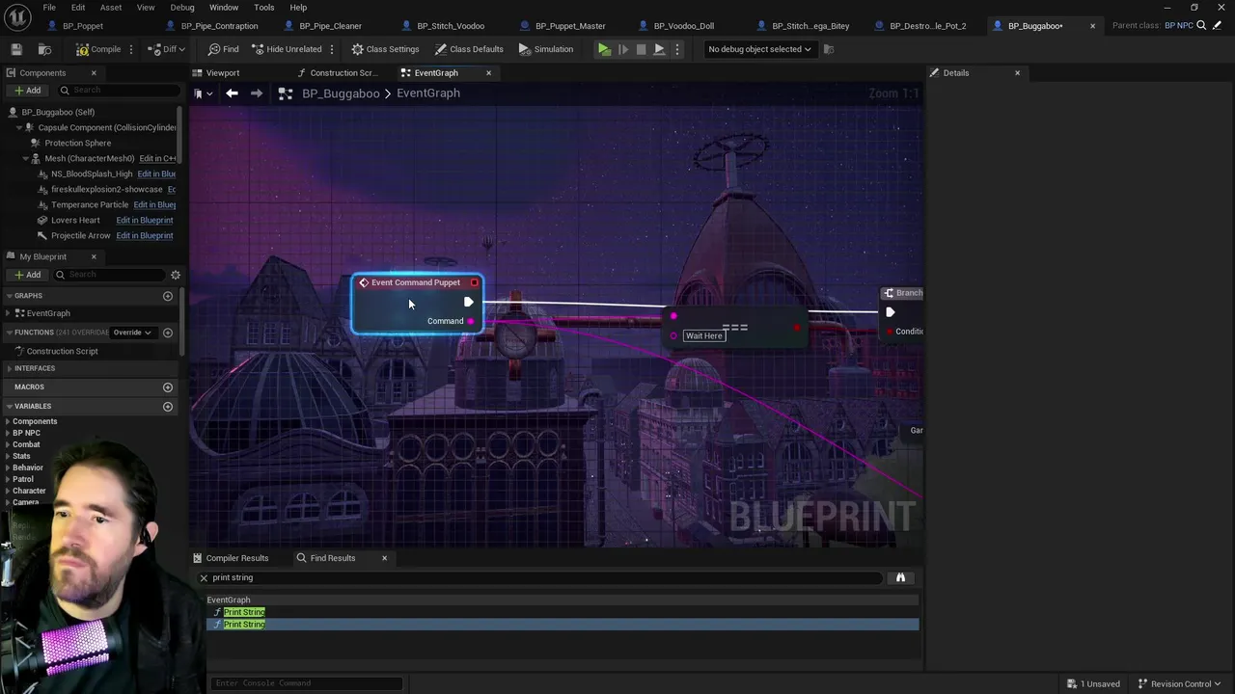Click the green Play button
Image resolution: width=1235 pixels, height=694 pixels.
pyautogui.click(x=604, y=49)
